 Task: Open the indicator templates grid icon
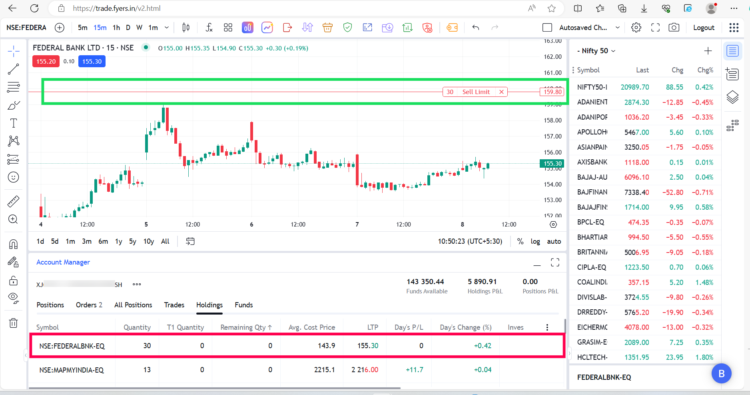coord(228,28)
